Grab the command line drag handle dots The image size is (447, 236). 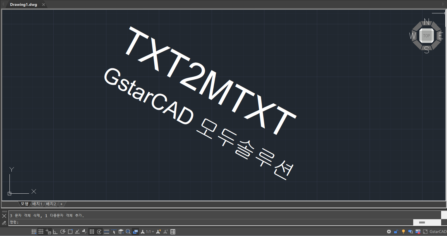click(4, 211)
